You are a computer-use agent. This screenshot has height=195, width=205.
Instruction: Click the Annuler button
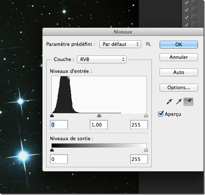[x=179, y=57]
